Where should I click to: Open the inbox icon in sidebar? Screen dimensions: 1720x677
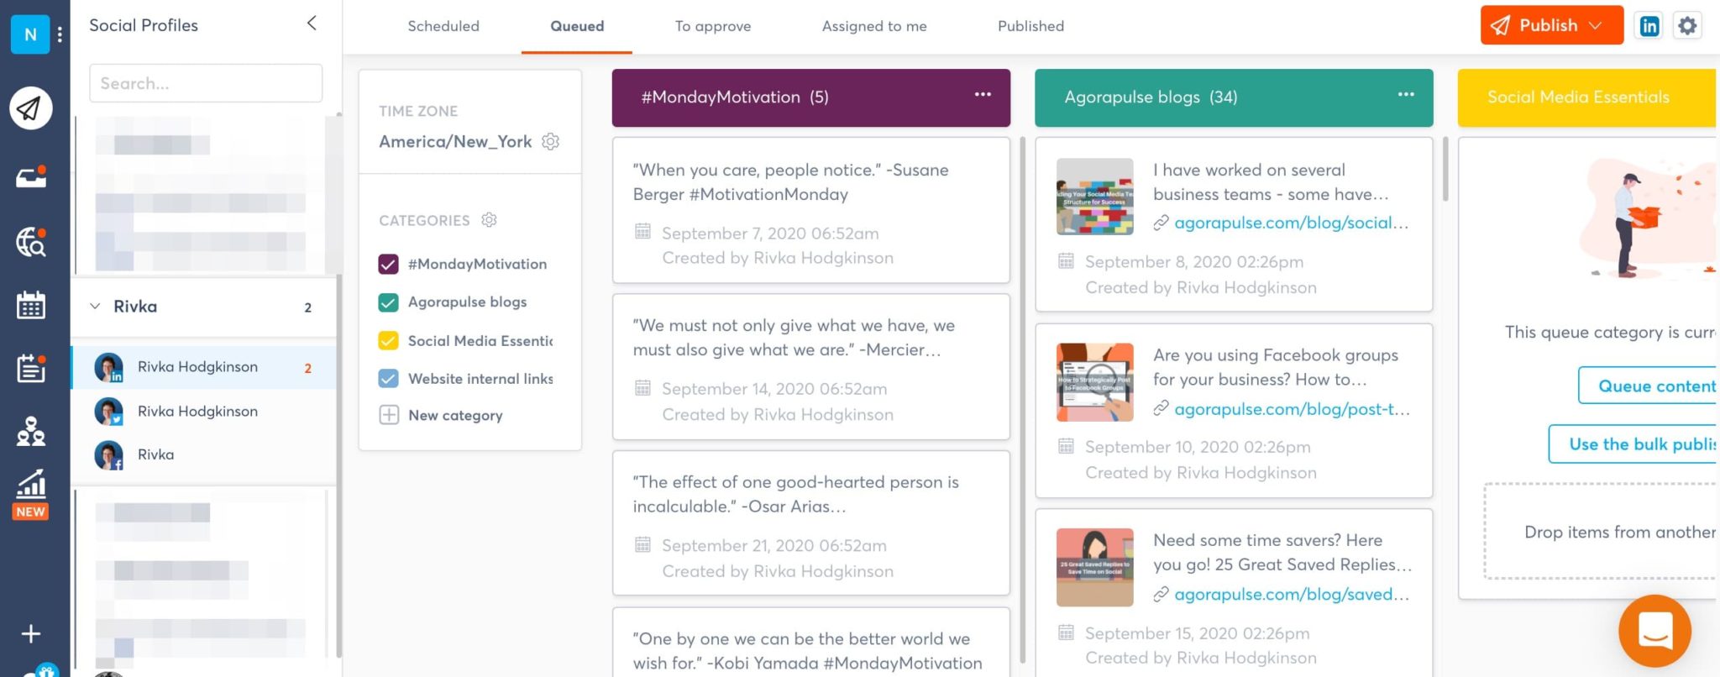point(31,177)
